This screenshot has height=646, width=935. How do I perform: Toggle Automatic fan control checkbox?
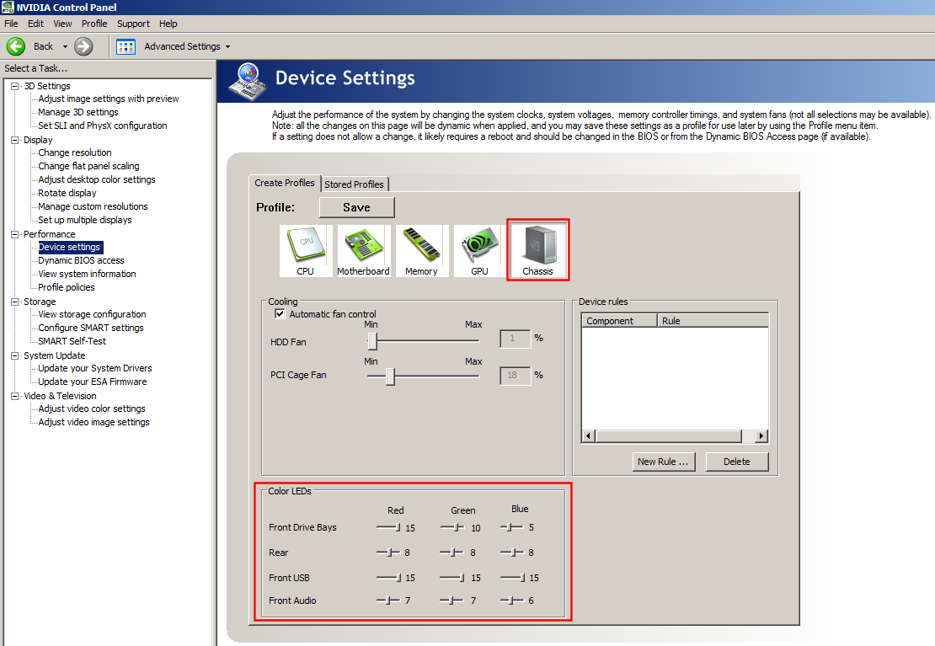[280, 314]
